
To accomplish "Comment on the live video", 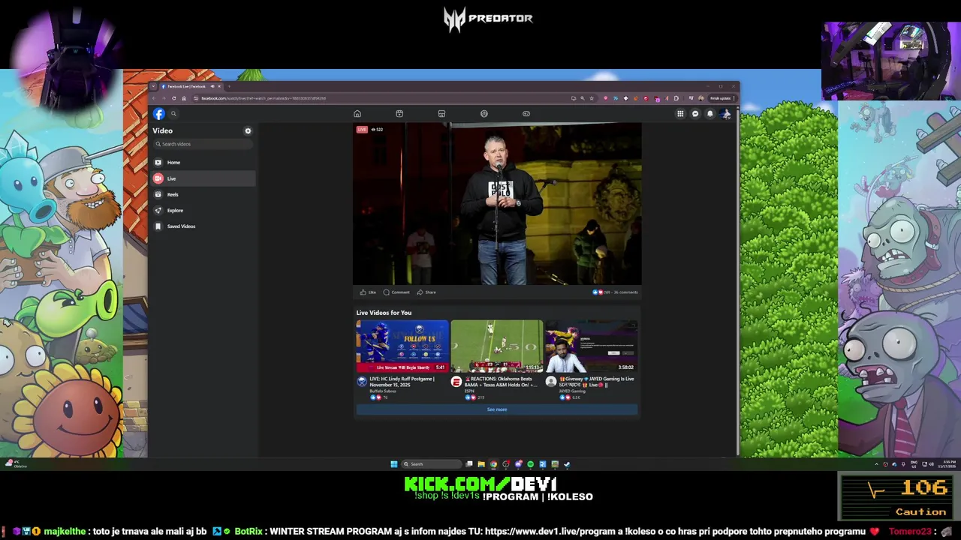I will tap(396, 292).
